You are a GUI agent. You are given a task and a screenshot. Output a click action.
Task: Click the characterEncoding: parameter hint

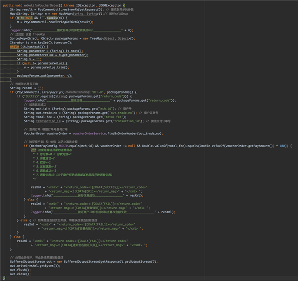tap(77, 92)
